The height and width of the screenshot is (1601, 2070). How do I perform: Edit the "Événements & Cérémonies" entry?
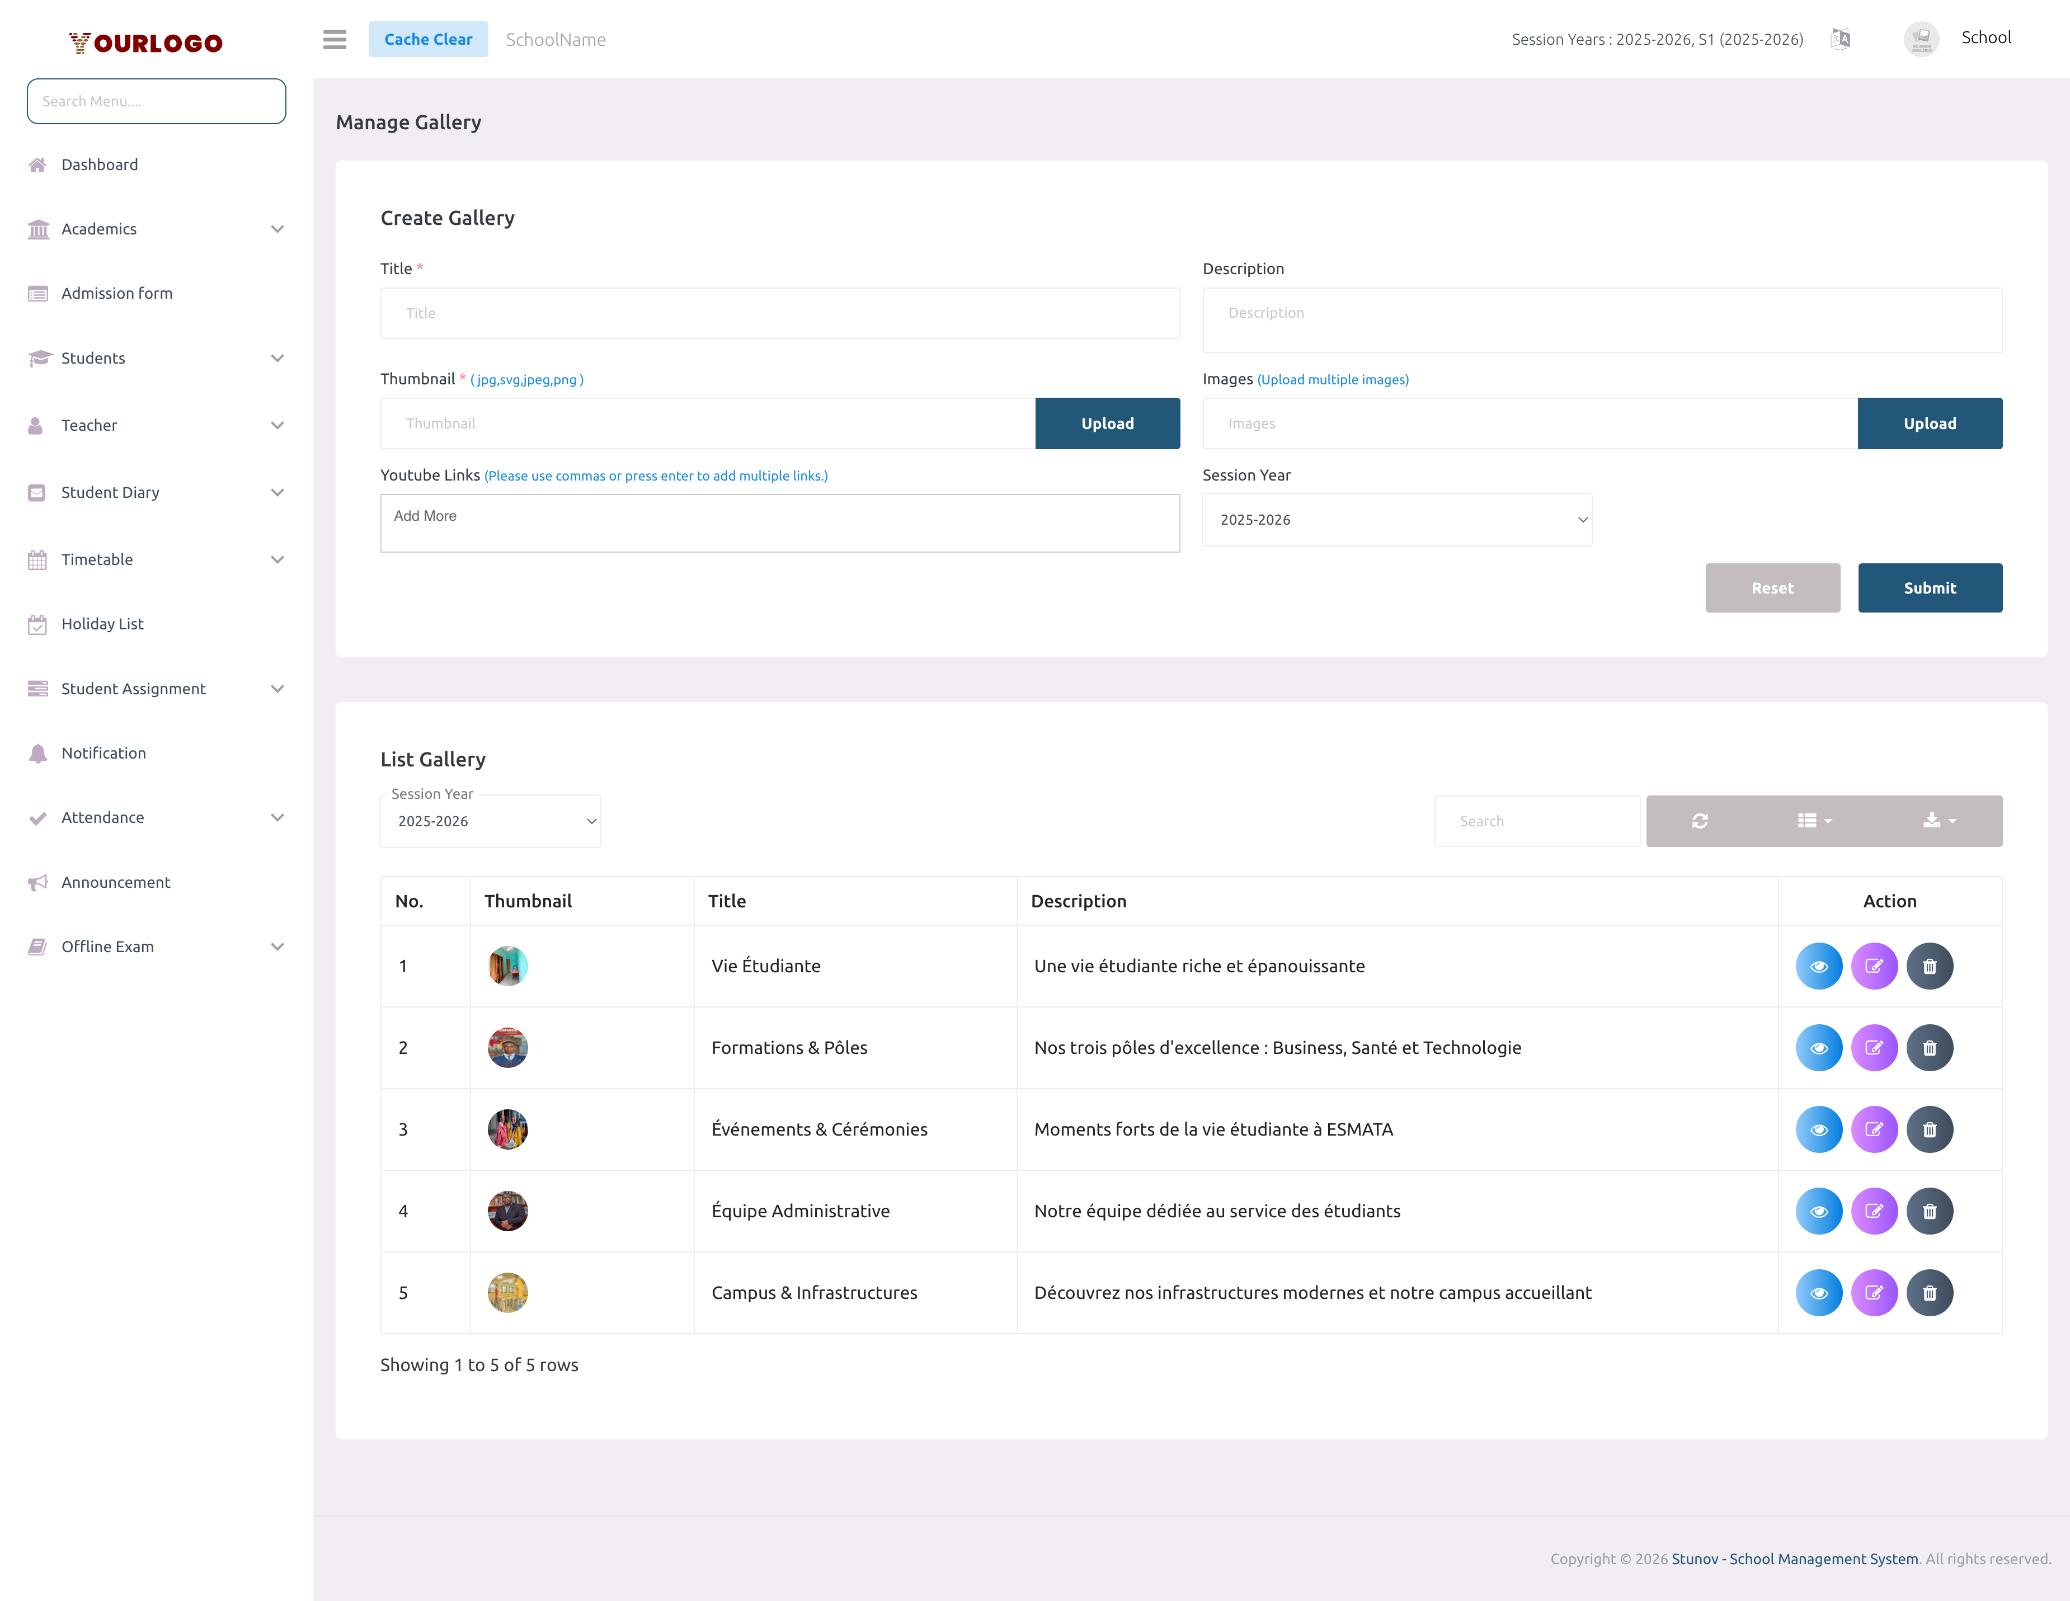click(x=1874, y=1129)
